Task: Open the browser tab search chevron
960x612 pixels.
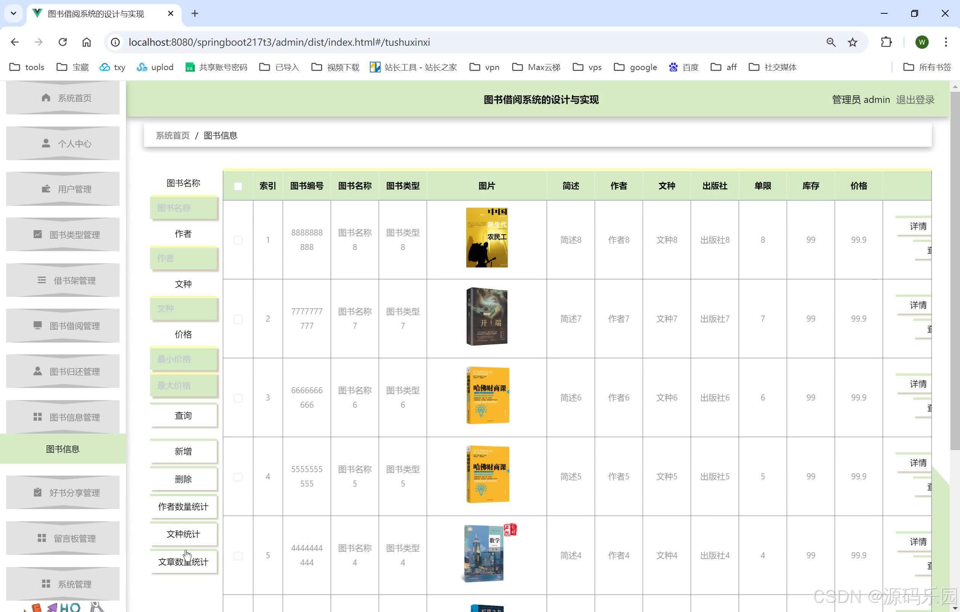Action: point(13,13)
